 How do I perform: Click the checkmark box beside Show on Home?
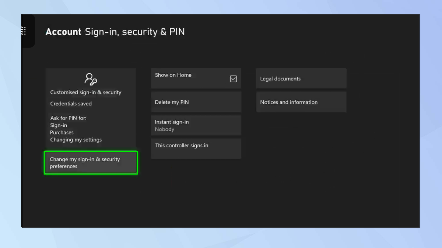233,78
